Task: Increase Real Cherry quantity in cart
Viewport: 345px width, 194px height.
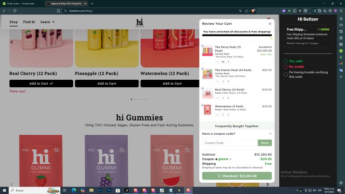Action: point(228,98)
